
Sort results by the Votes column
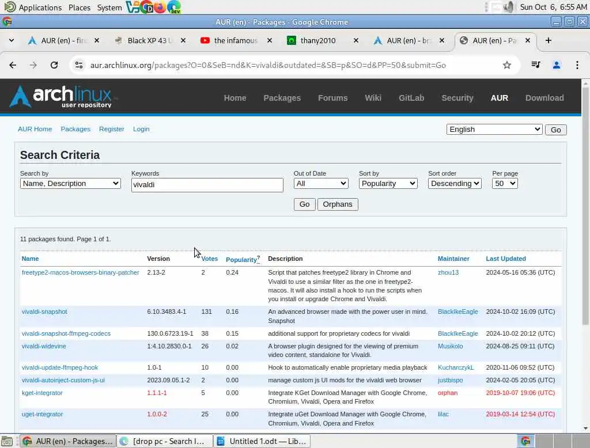(209, 259)
